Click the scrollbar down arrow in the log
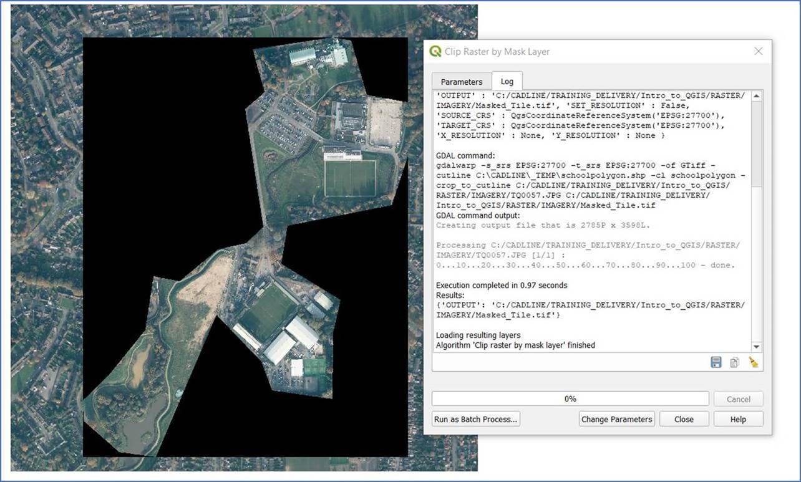The width and height of the screenshot is (801, 482). pos(755,347)
